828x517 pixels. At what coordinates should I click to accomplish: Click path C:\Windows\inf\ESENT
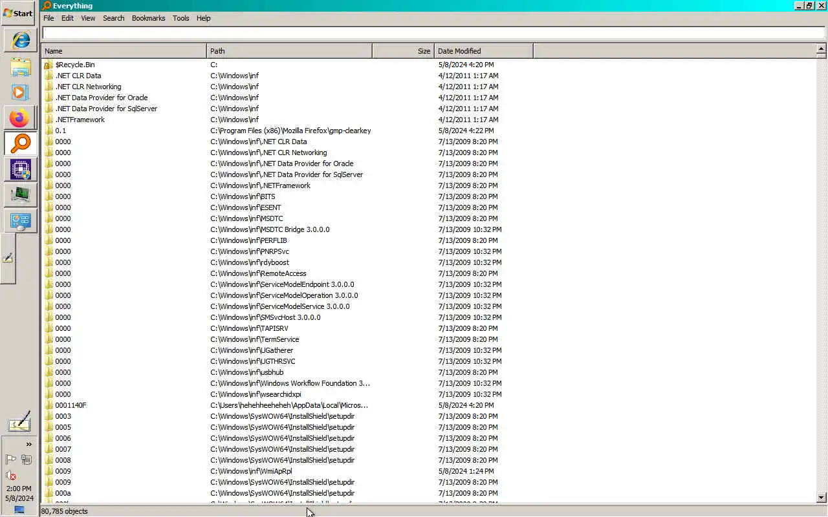(246, 207)
